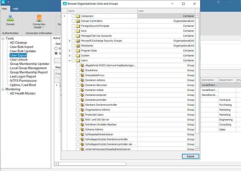Click the Domänen-Admins group icon
The image size is (241, 171).
[x=82, y=80]
